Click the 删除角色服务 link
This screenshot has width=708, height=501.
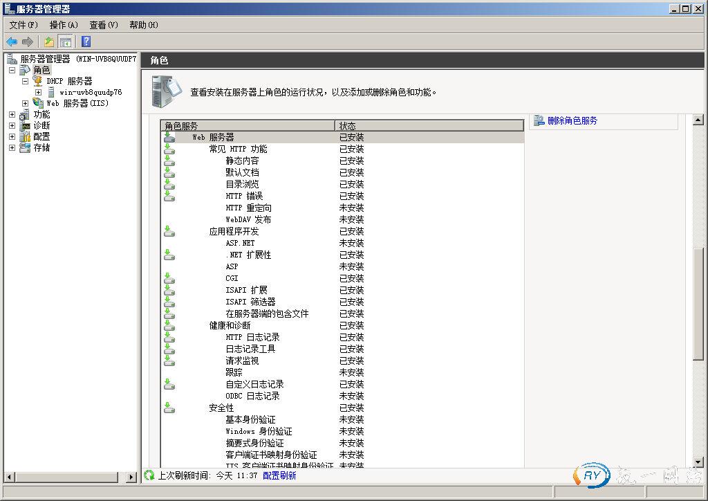click(x=572, y=120)
